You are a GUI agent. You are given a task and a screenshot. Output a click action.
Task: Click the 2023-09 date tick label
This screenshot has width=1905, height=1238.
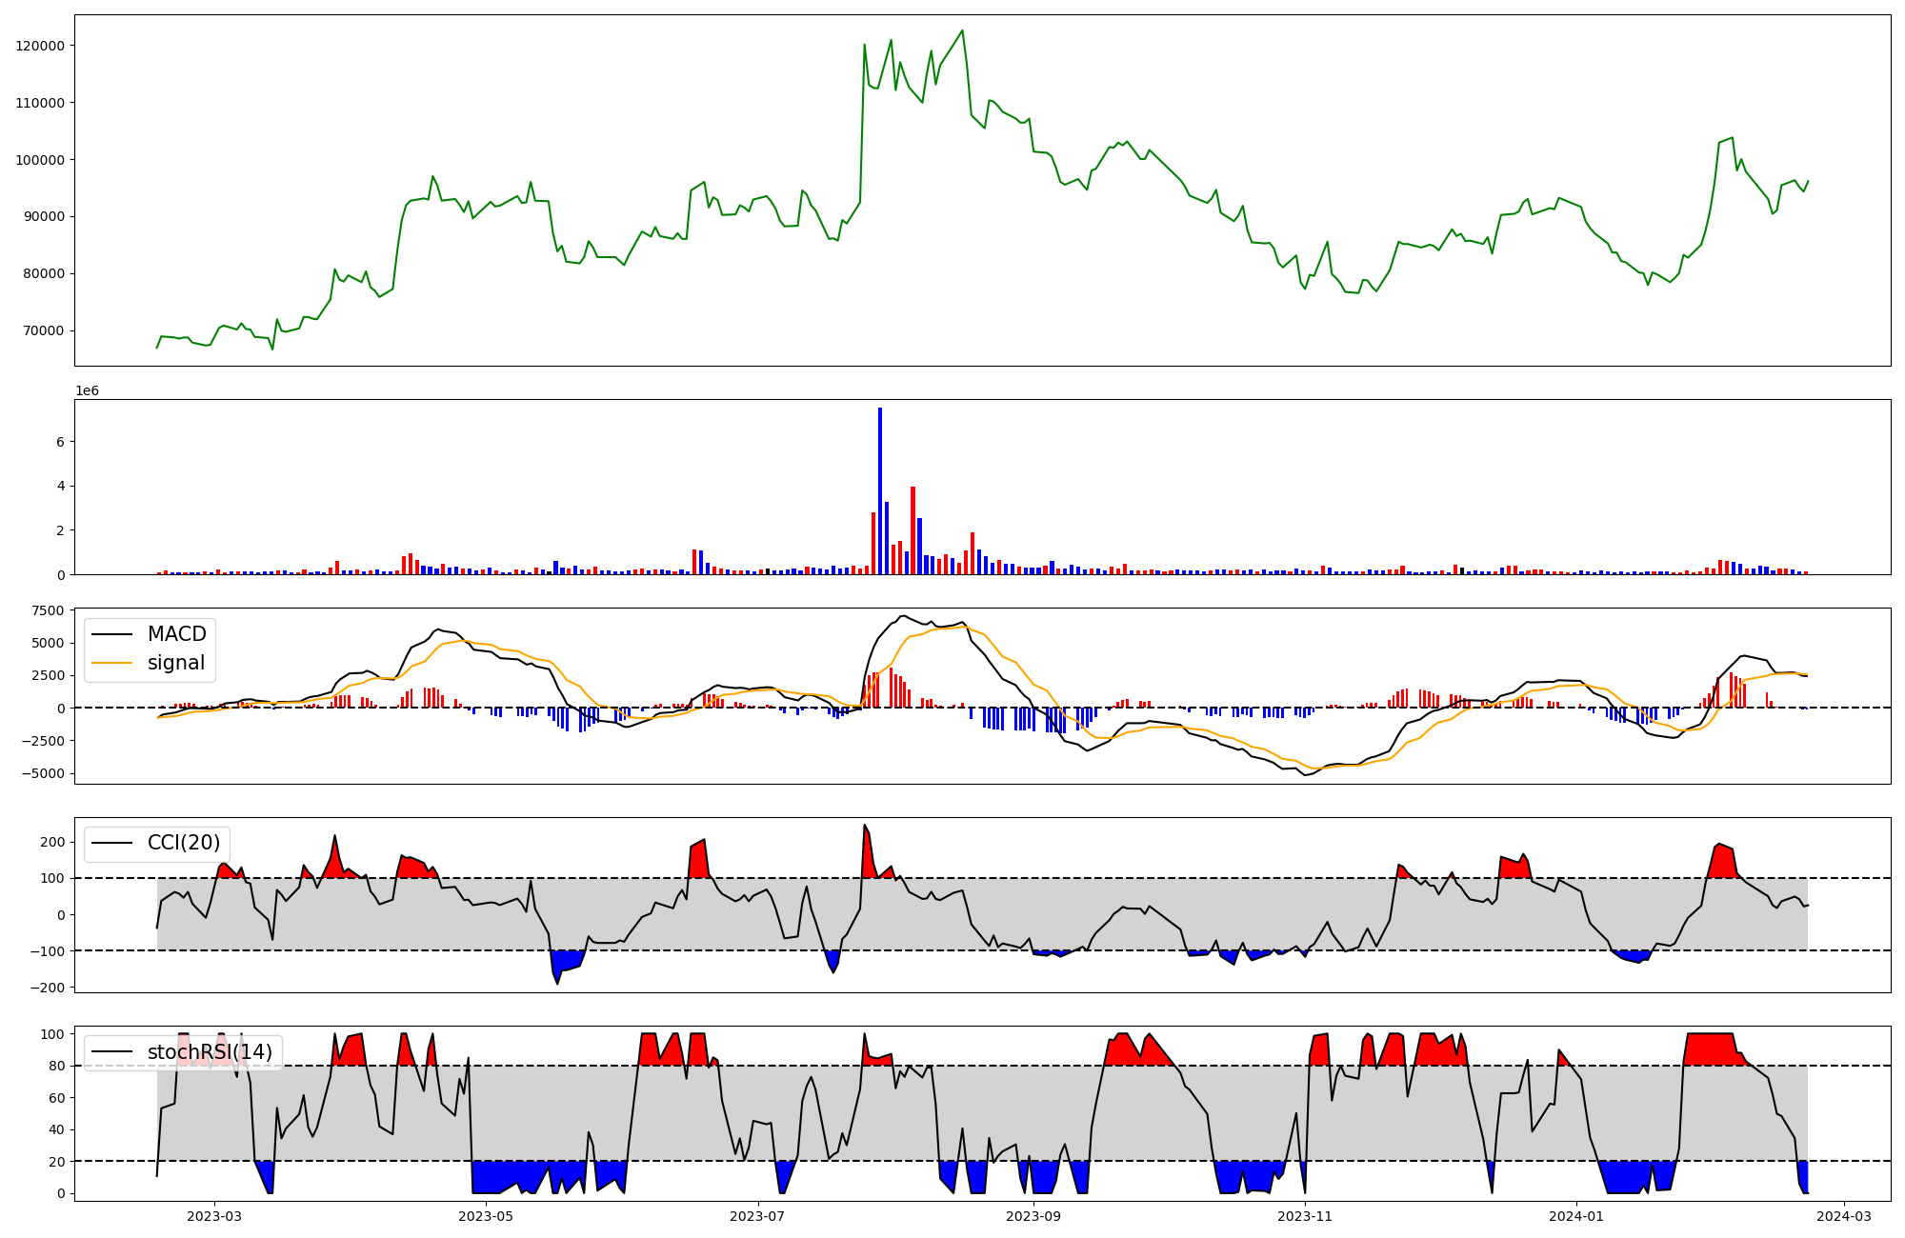coord(1033,1216)
